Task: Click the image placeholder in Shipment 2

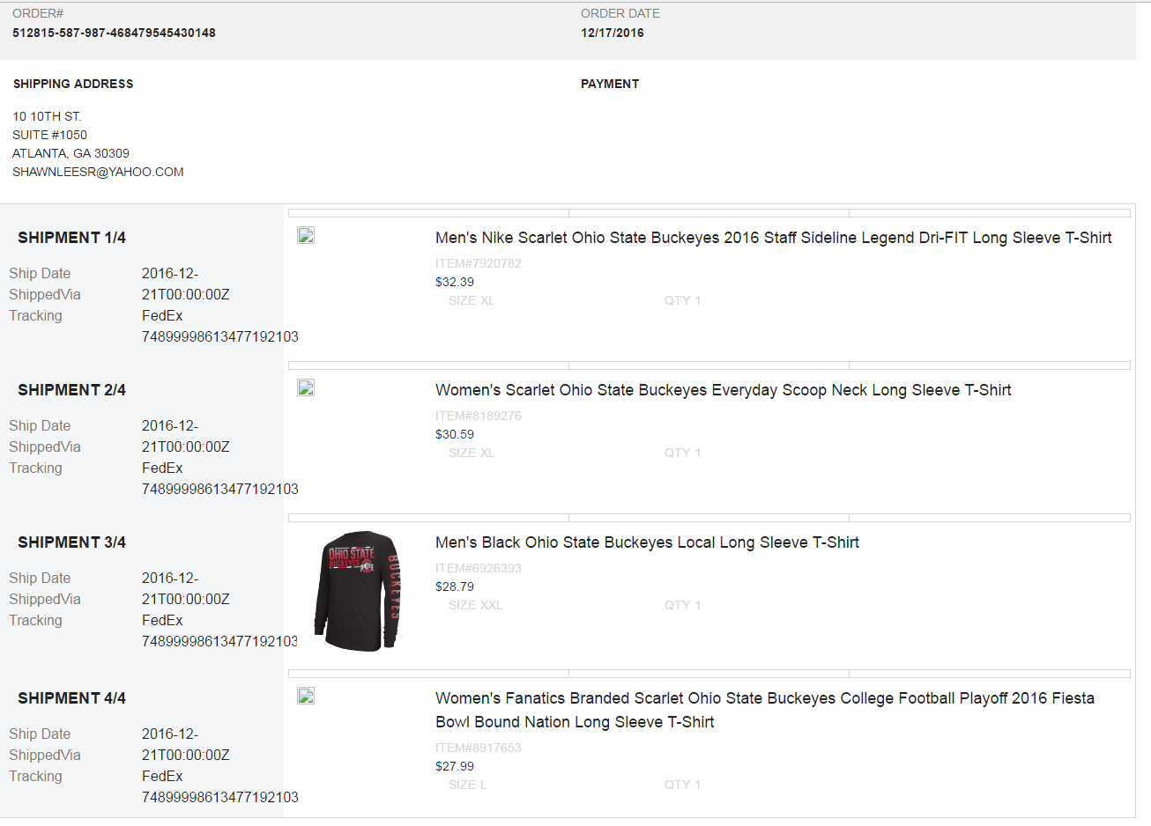Action: coord(305,387)
